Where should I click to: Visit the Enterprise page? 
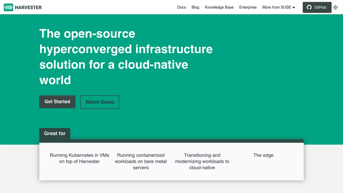coord(248,7)
